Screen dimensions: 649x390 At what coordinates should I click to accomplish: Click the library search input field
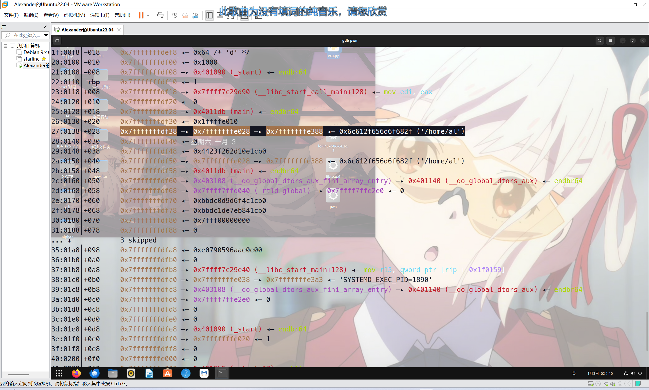click(26, 35)
